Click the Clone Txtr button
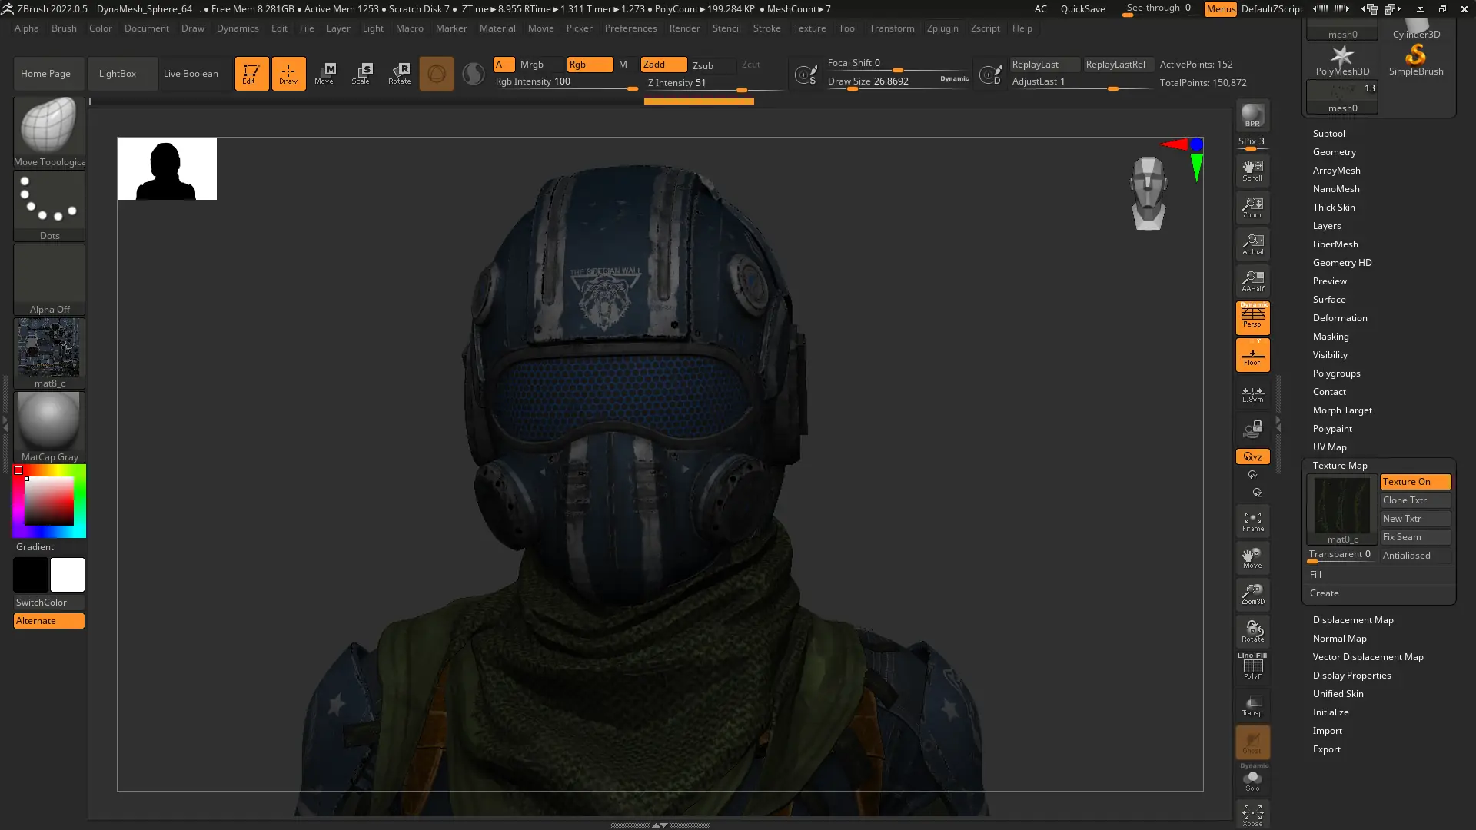Image resolution: width=1476 pixels, height=830 pixels. pyautogui.click(x=1414, y=500)
